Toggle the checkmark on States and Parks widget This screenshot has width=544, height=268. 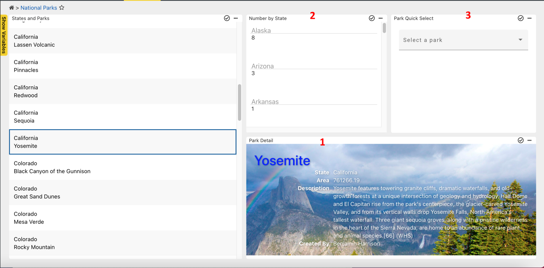pos(227,18)
